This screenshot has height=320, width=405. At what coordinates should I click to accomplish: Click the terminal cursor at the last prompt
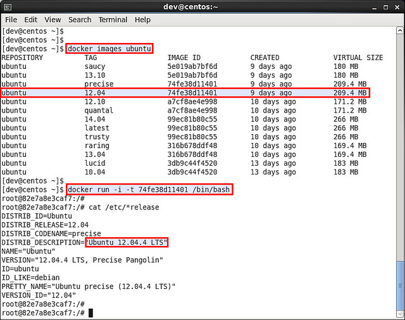91,313
